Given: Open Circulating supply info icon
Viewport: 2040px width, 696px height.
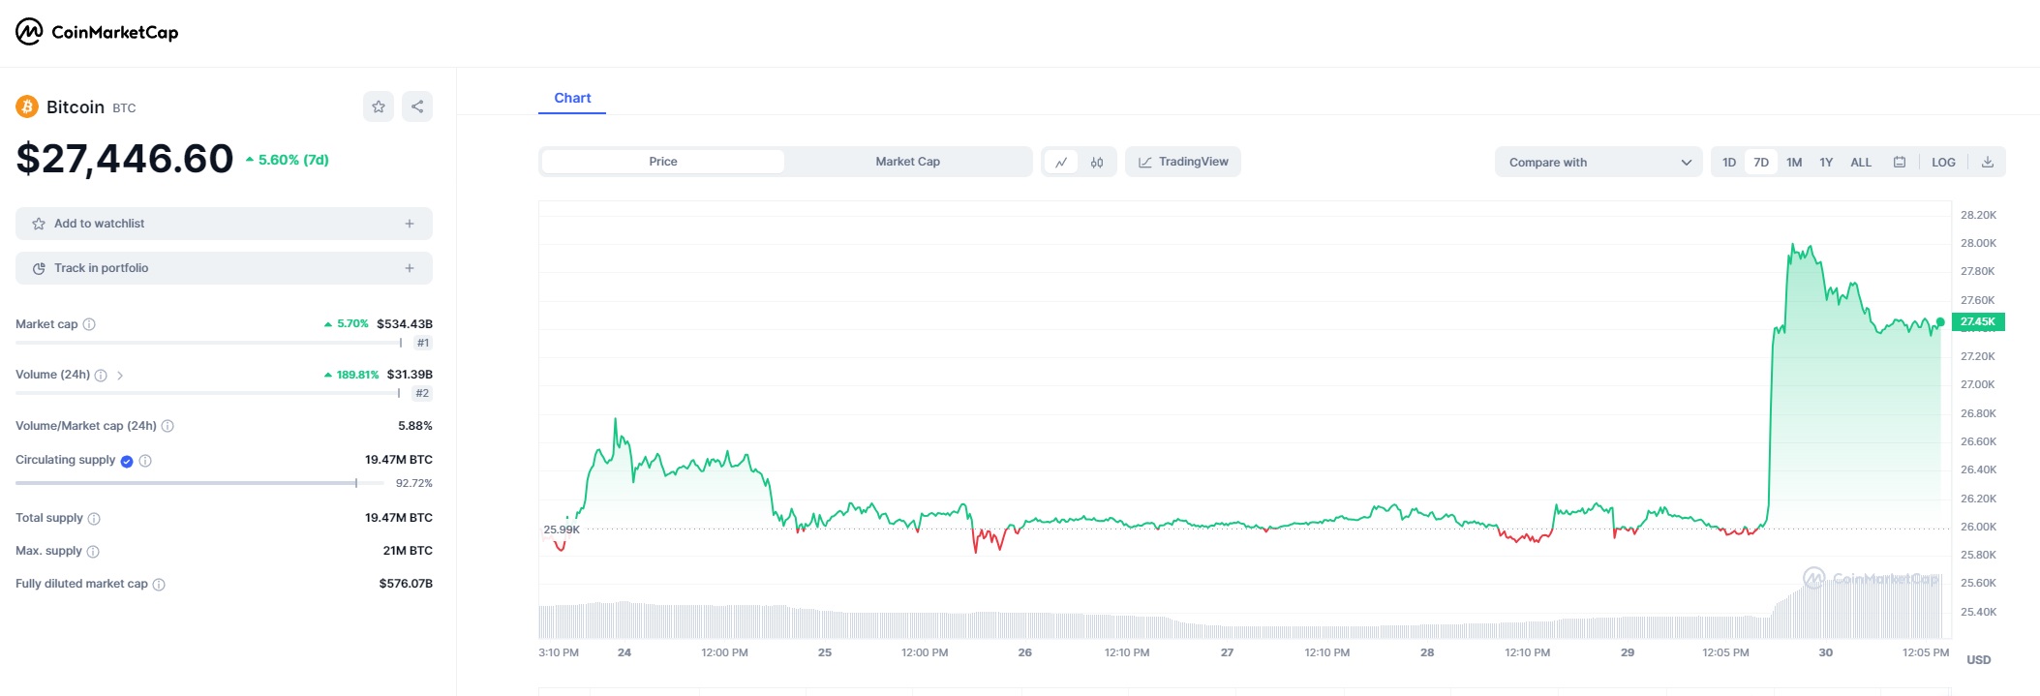Looking at the screenshot, I should tap(145, 461).
